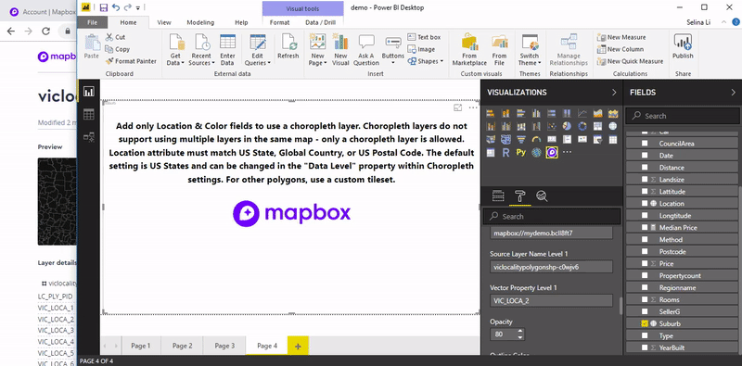
Task: Go to Page 2 tab
Action: pyautogui.click(x=182, y=346)
